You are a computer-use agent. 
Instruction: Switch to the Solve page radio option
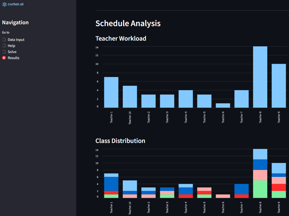point(4,52)
